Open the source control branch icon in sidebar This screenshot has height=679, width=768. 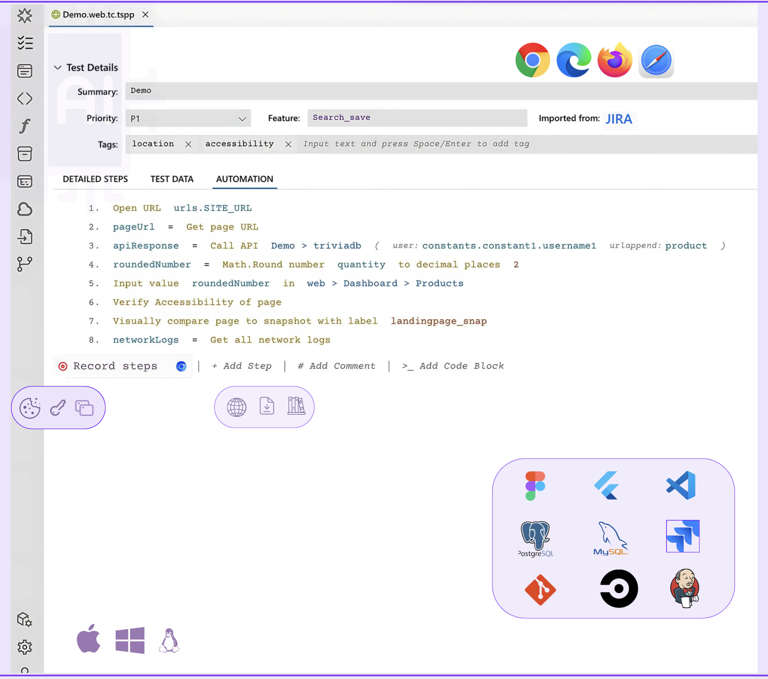pyautogui.click(x=25, y=264)
